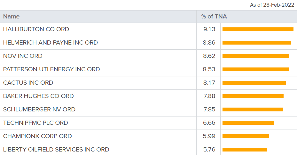Image resolution: width=297 pixels, height=155 pixels.
Task: Click the As of 28-Feb-2022 date label
Action: click(272, 5)
